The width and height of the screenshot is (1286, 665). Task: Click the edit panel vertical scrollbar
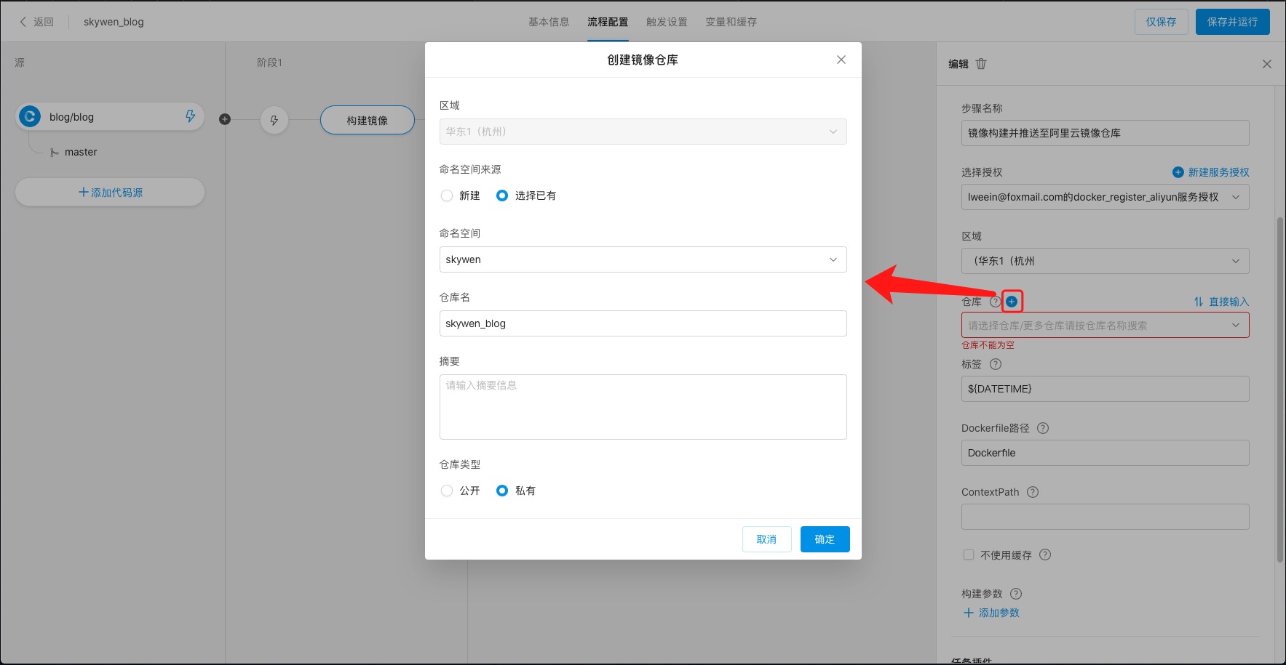[x=1280, y=390]
